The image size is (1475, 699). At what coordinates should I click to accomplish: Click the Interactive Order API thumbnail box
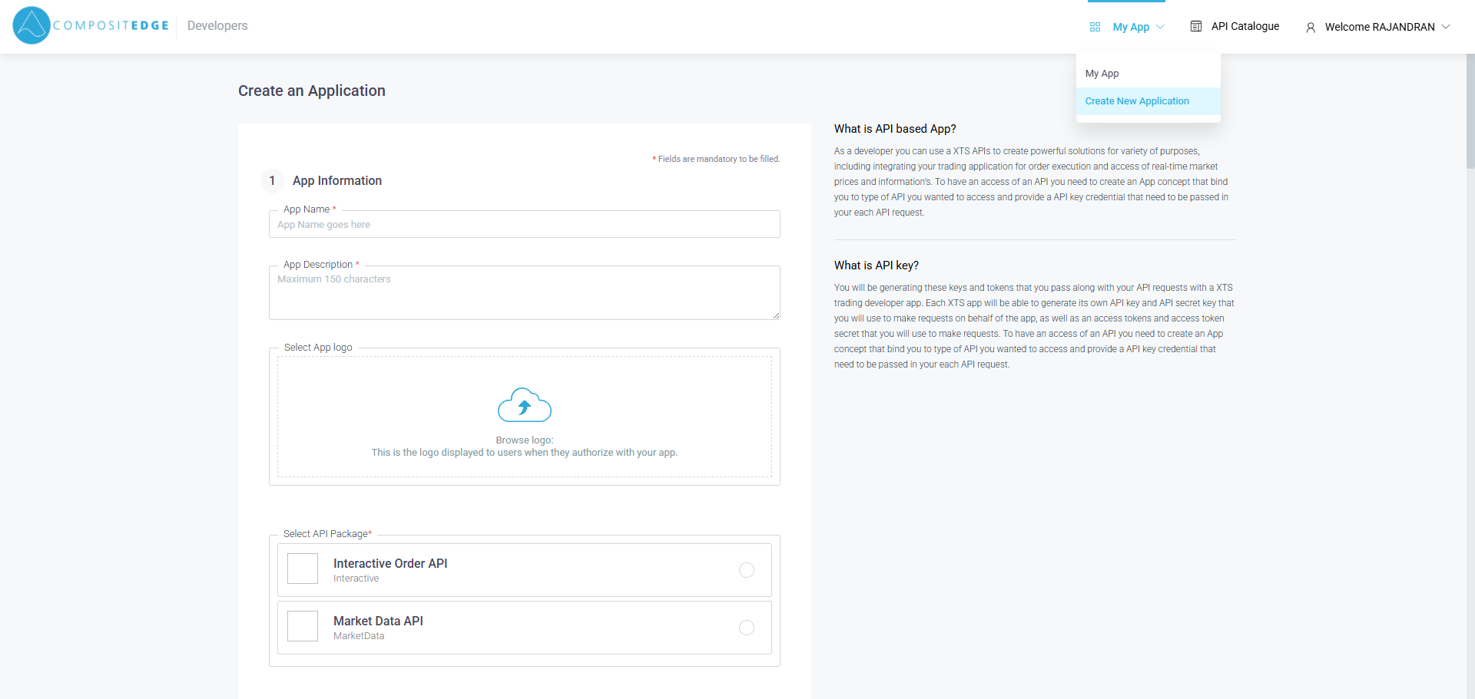[x=303, y=569]
